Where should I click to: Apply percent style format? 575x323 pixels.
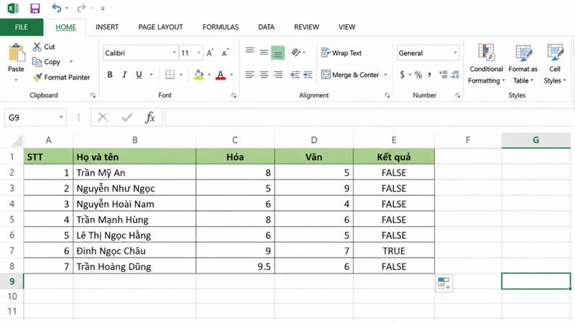(418, 75)
